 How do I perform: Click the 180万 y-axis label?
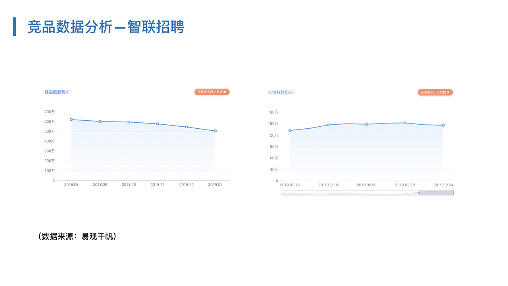[273, 112]
